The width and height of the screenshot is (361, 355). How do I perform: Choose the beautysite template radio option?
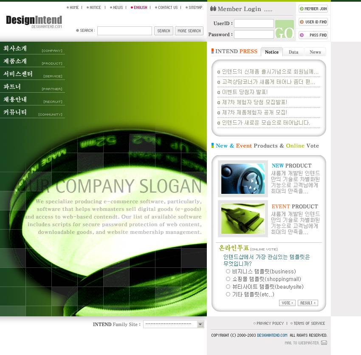pyautogui.click(x=228, y=287)
